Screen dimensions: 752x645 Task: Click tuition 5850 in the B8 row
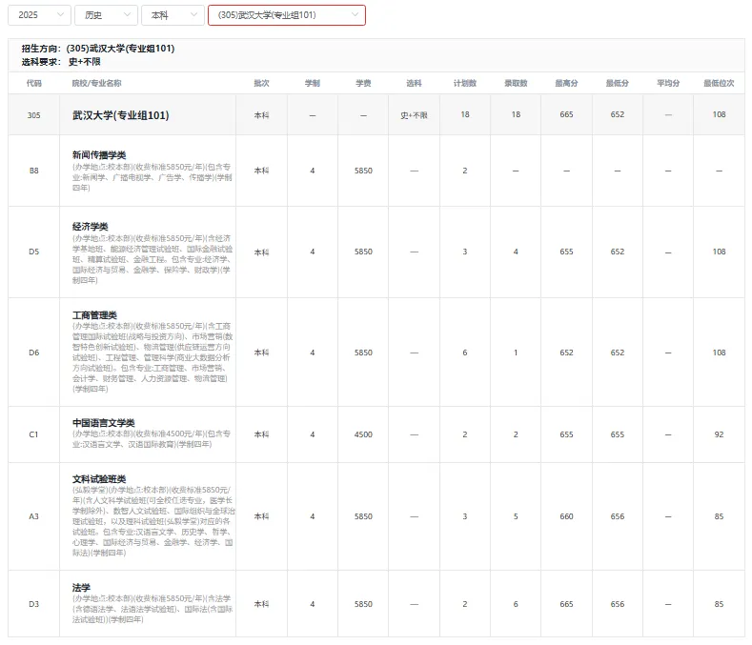363,171
